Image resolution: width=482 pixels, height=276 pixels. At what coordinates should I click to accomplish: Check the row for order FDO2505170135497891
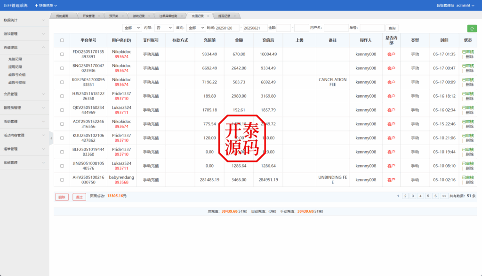coord(62,54)
